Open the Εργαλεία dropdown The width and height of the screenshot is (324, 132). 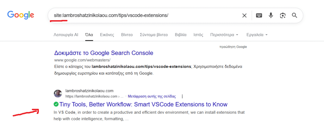[257, 35]
